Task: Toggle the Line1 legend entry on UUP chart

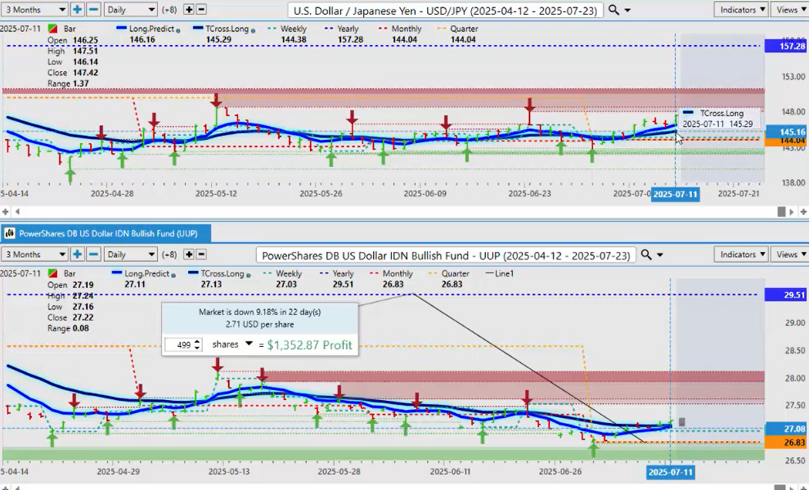Action: (501, 273)
